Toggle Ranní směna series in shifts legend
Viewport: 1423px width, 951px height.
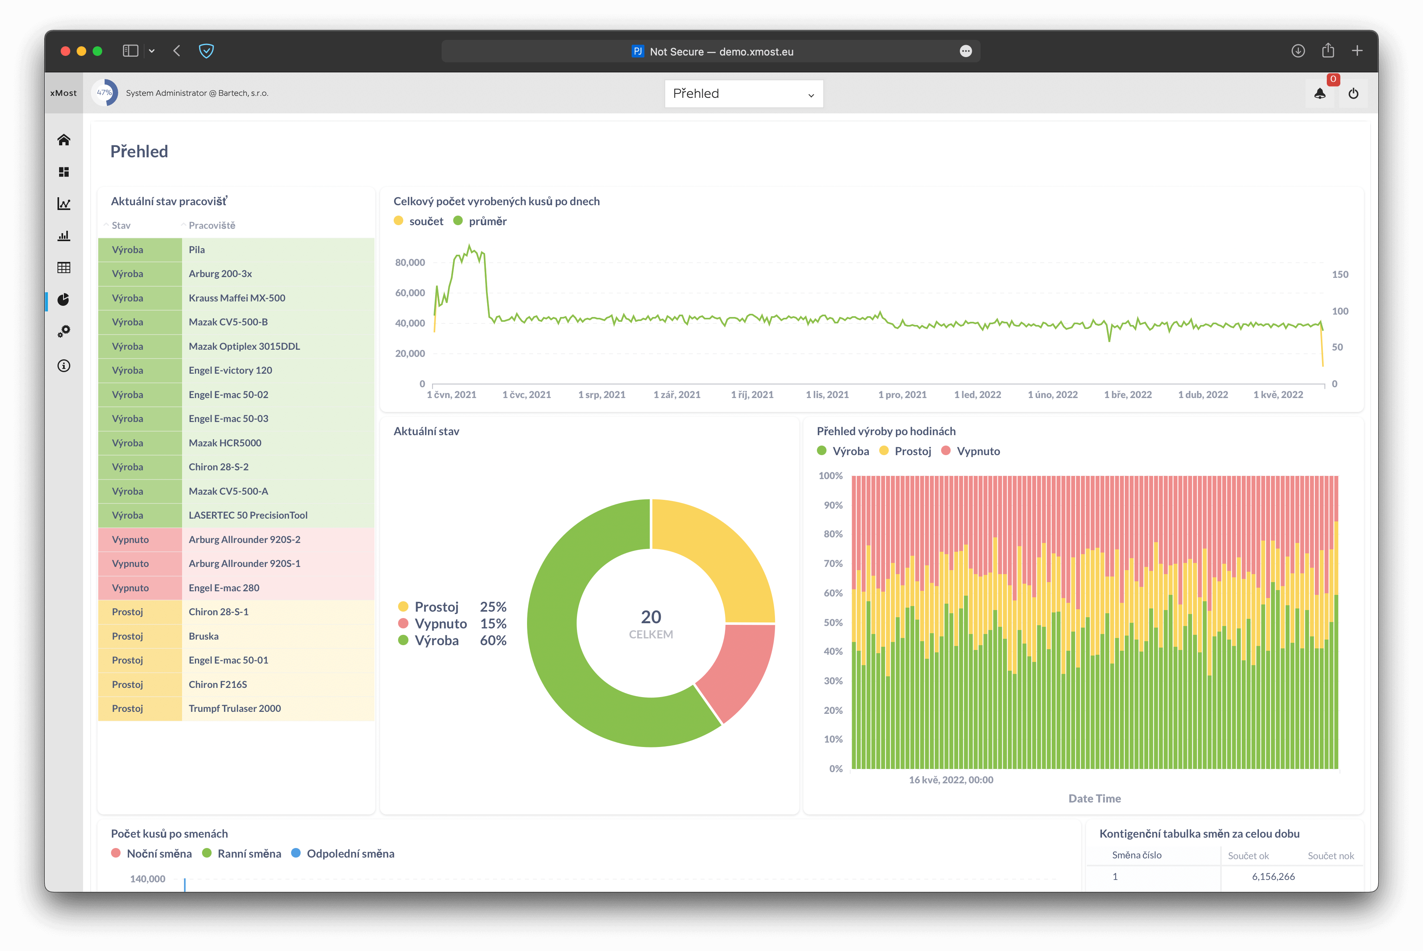click(242, 854)
